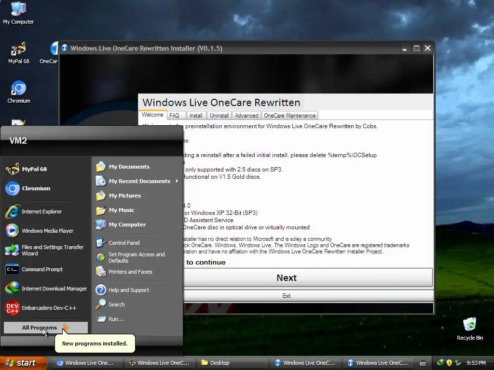494x370 pixels.
Task: Click the security shield tray icon
Action: click(x=449, y=363)
